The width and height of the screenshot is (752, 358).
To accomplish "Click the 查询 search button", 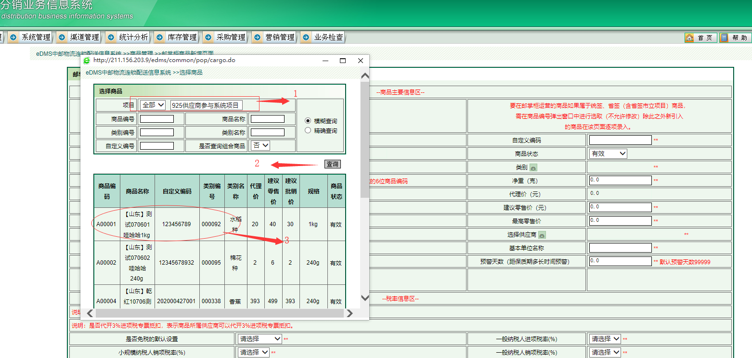I will 332,164.
